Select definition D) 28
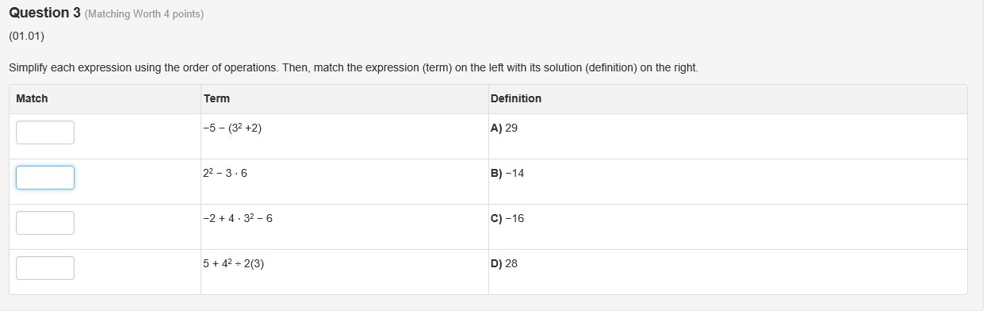This screenshot has width=987, height=318. (504, 263)
